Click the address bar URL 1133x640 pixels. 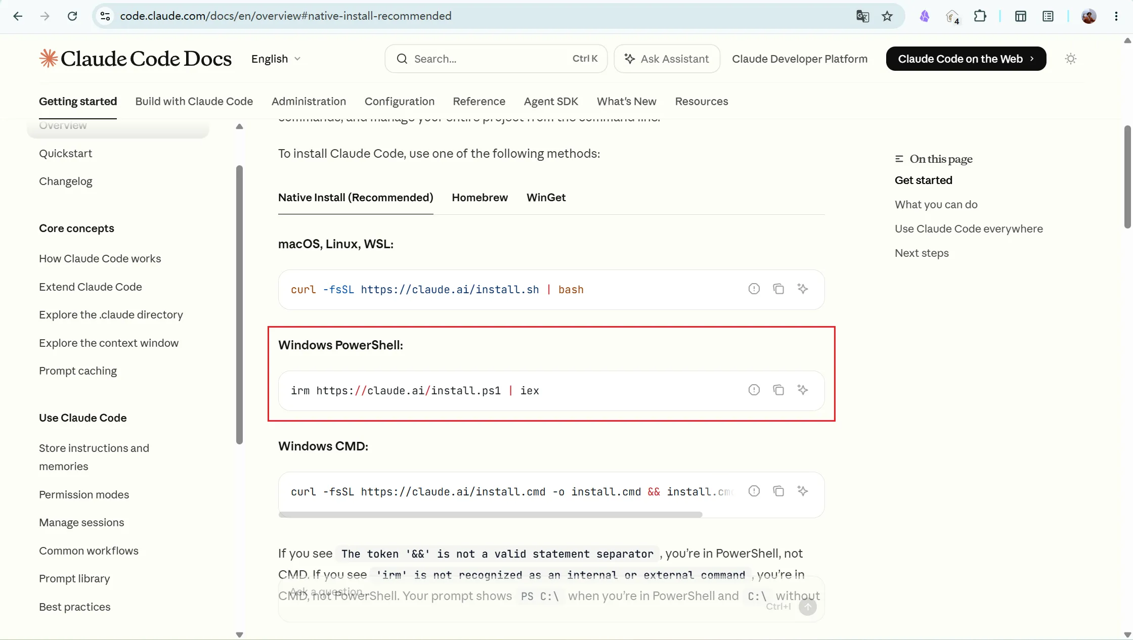[x=286, y=16]
